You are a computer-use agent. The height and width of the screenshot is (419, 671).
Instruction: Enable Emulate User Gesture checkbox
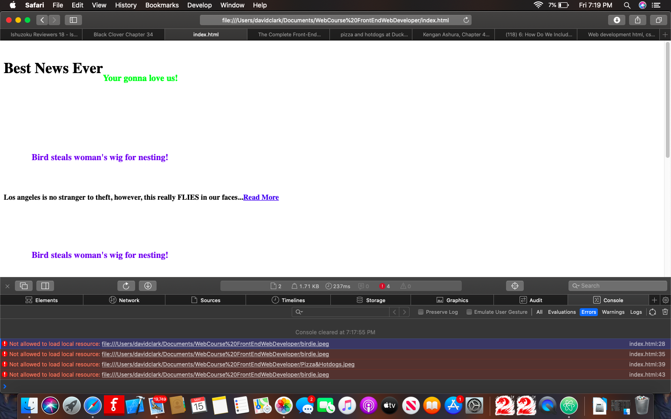point(469,312)
